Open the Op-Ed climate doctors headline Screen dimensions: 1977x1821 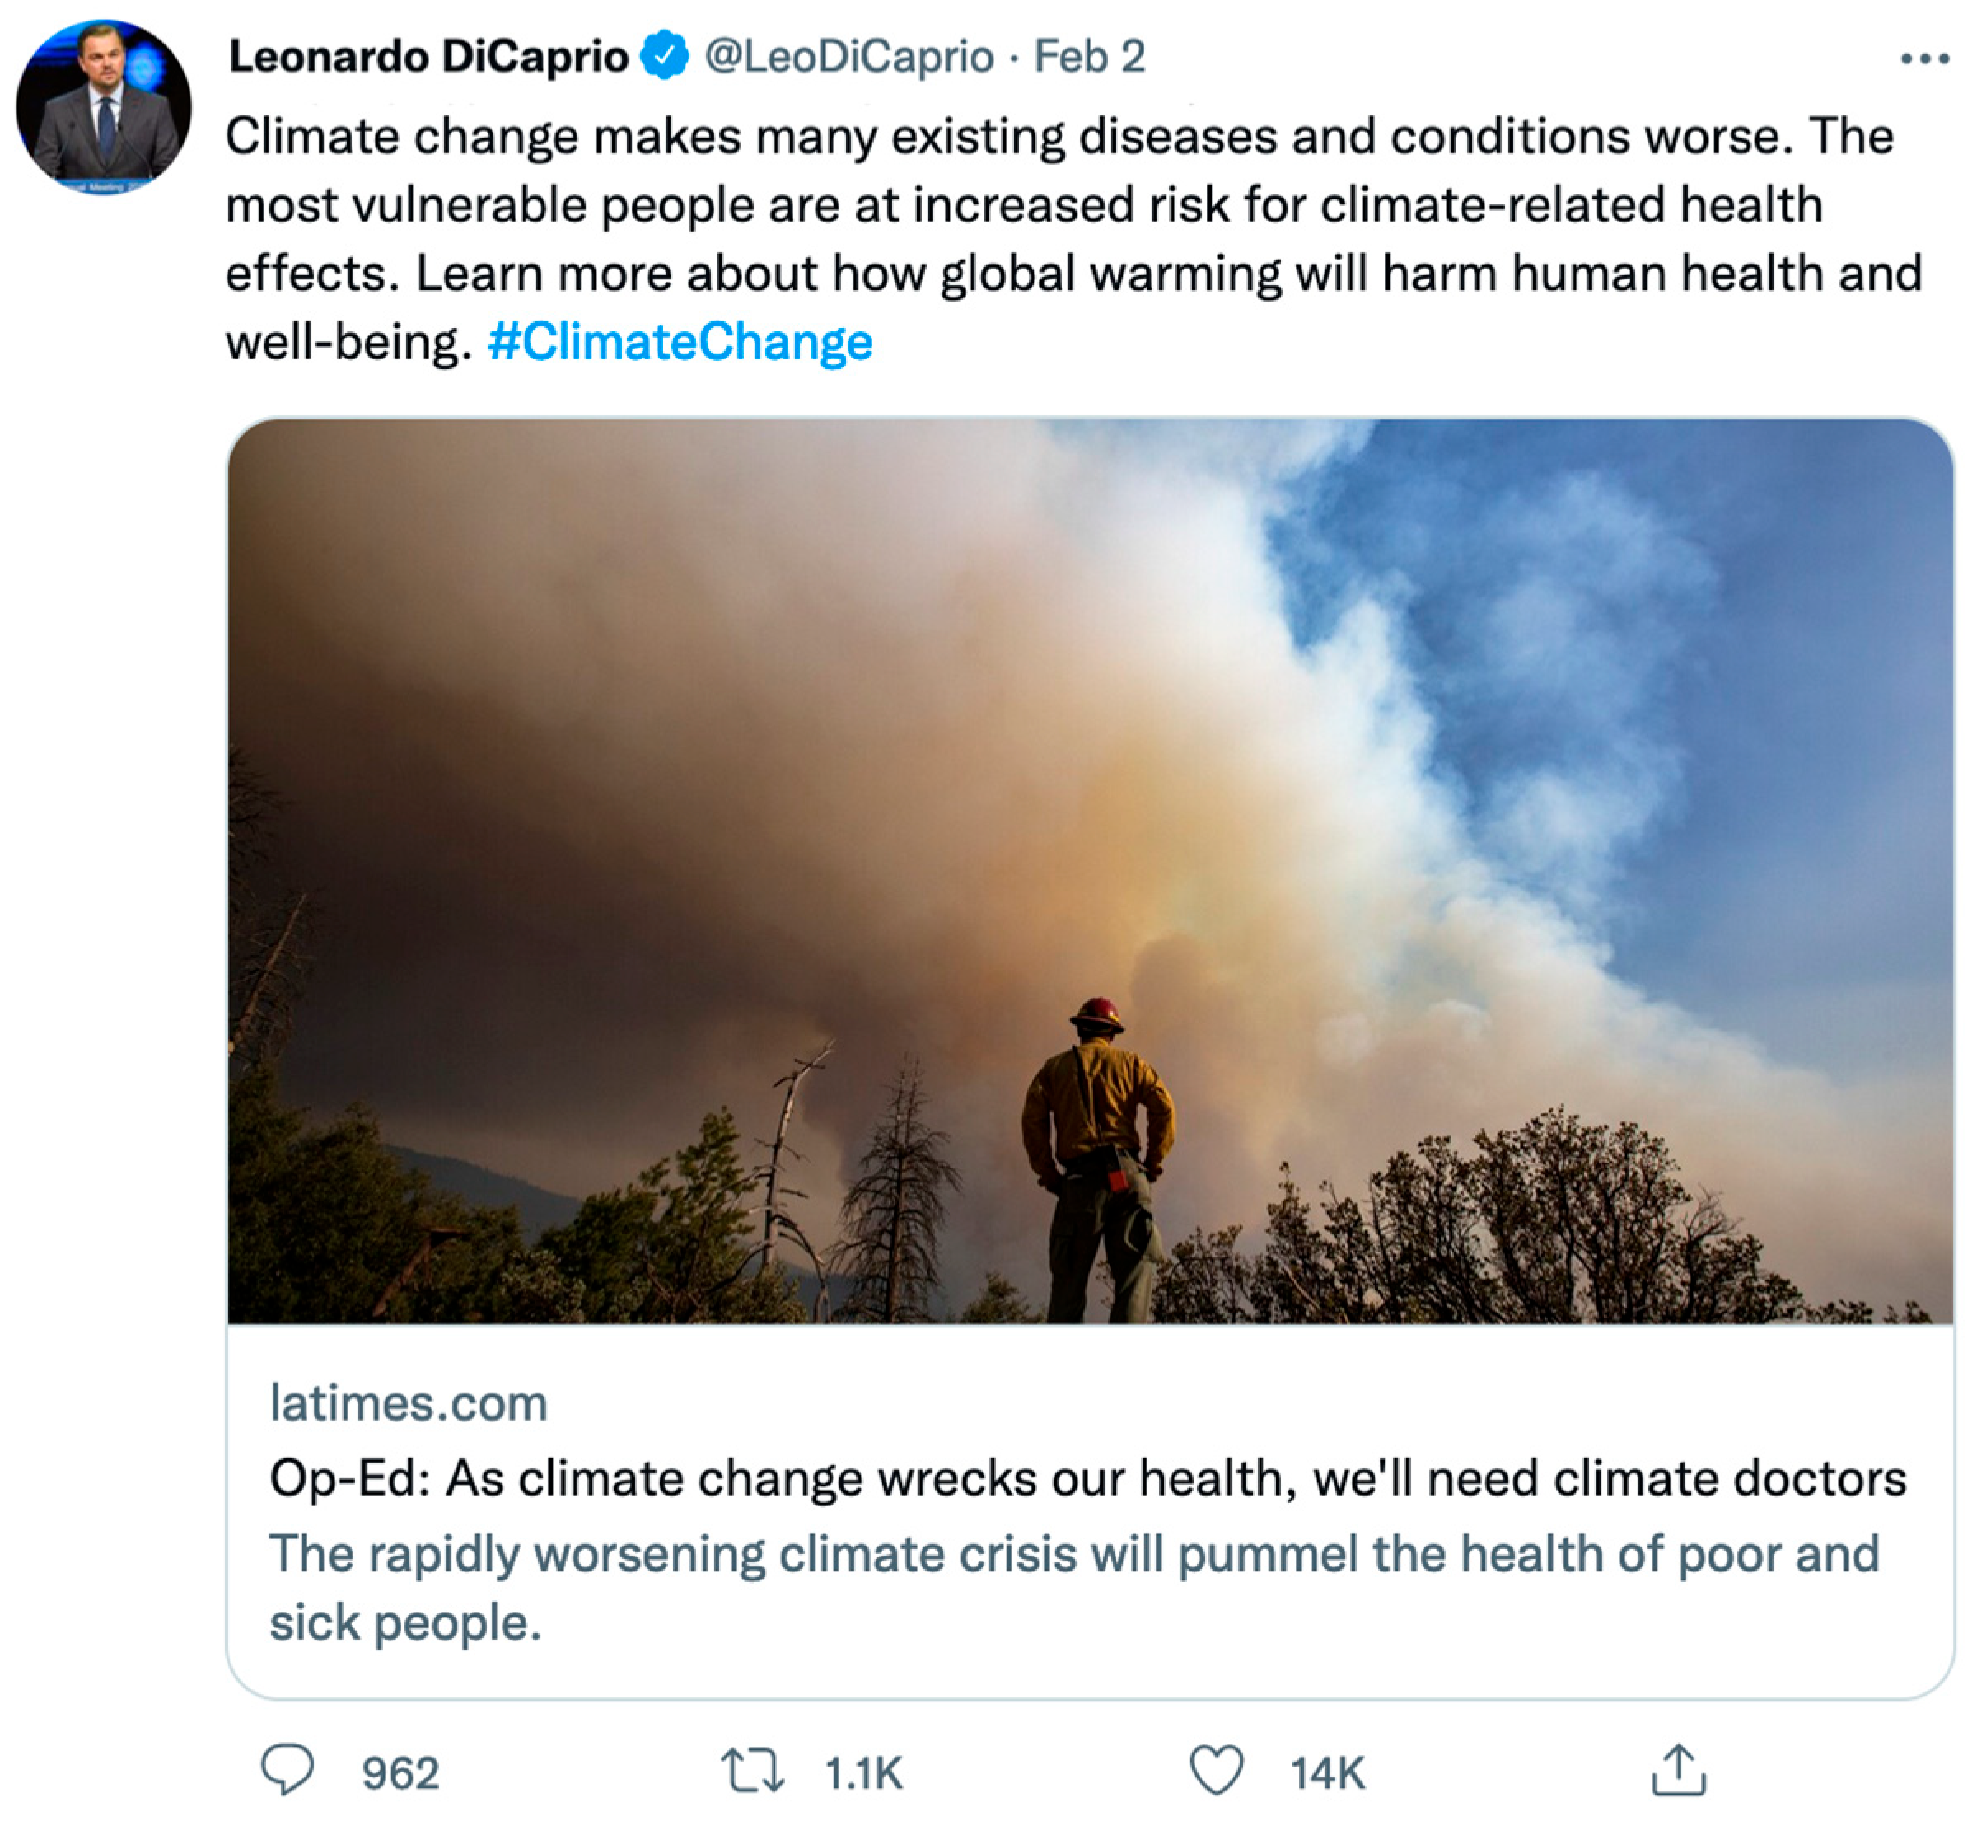click(x=1087, y=1478)
